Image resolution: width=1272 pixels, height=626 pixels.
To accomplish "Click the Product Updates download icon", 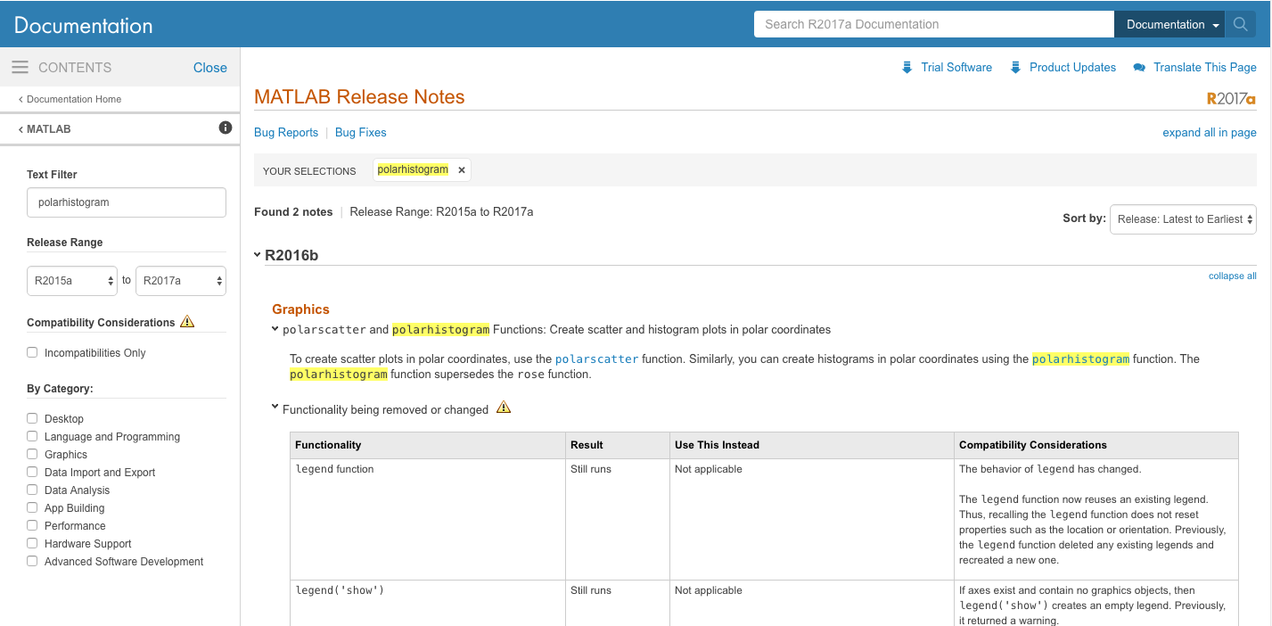I will point(1015,68).
